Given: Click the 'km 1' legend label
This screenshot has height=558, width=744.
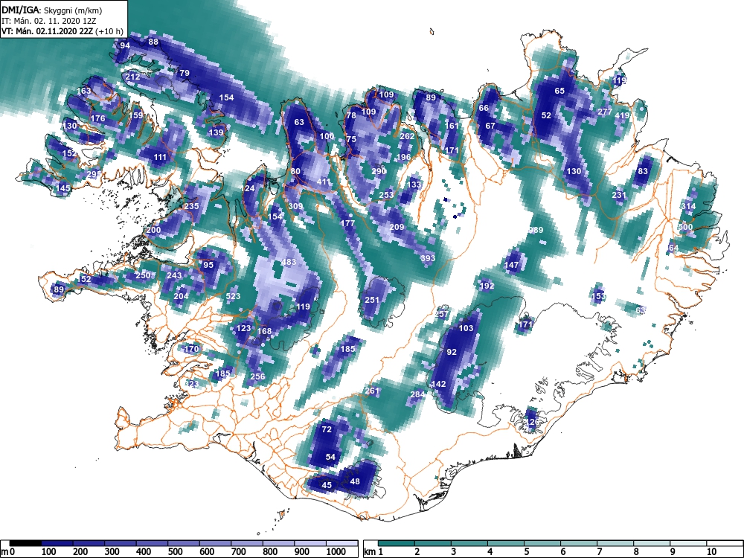Looking at the screenshot, I should pyautogui.click(x=374, y=552).
